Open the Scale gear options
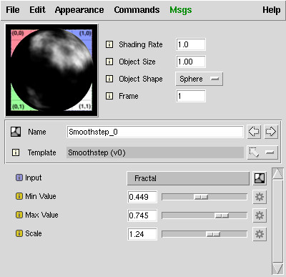Screen dimensions: 286x277 [260, 234]
